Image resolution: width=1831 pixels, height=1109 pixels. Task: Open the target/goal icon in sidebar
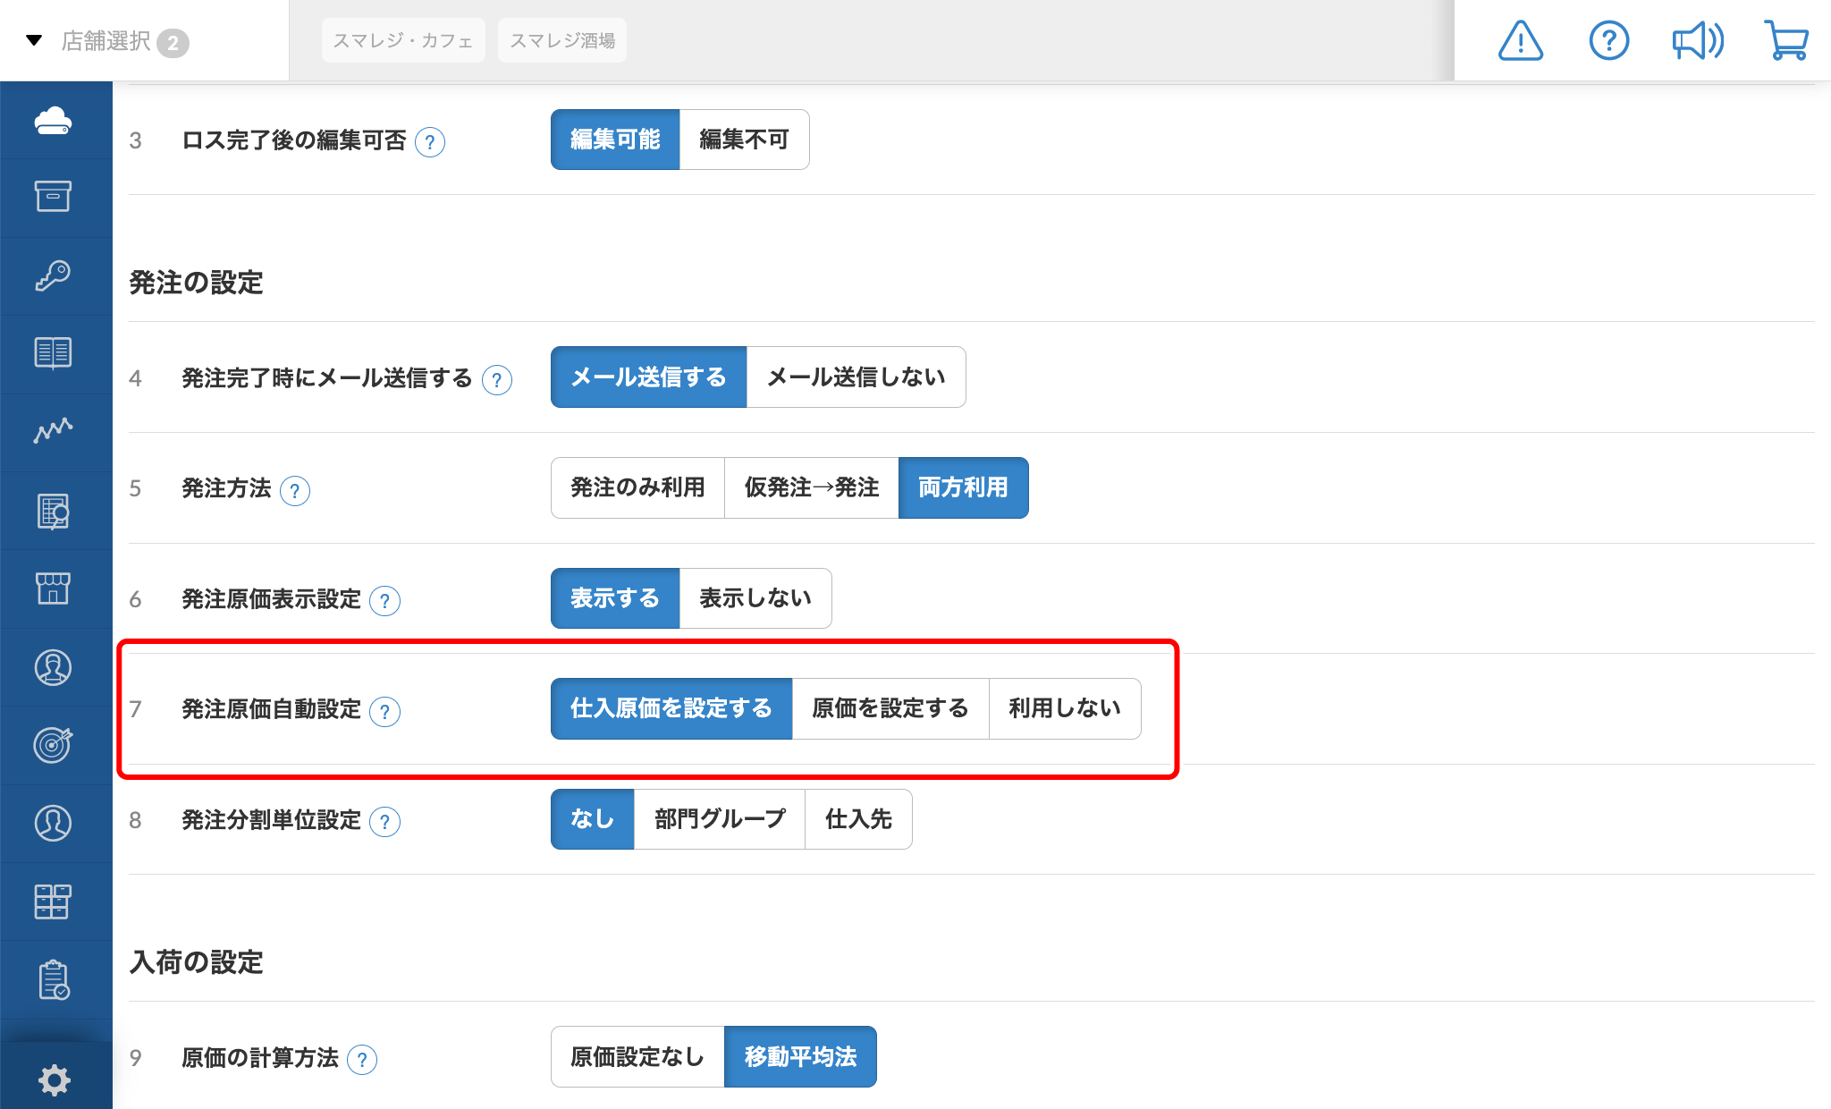[x=55, y=745]
